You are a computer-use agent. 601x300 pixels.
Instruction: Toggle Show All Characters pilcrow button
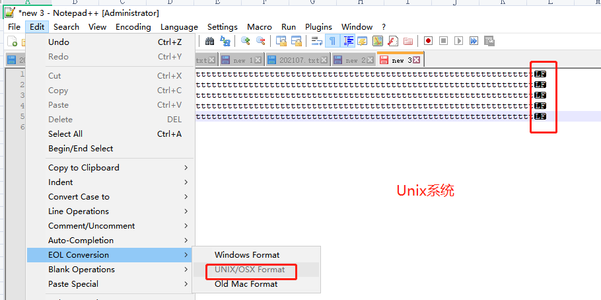[x=332, y=41]
